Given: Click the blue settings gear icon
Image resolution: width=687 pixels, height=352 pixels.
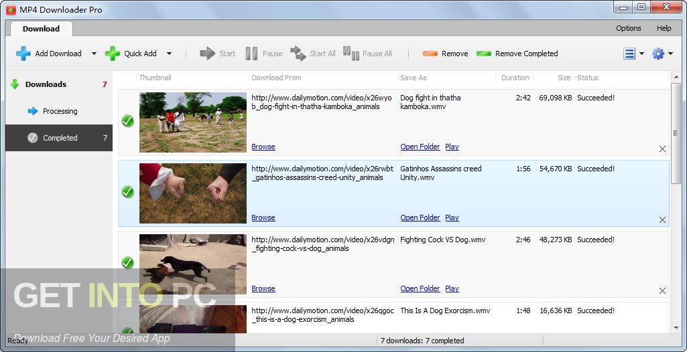Looking at the screenshot, I should point(658,54).
